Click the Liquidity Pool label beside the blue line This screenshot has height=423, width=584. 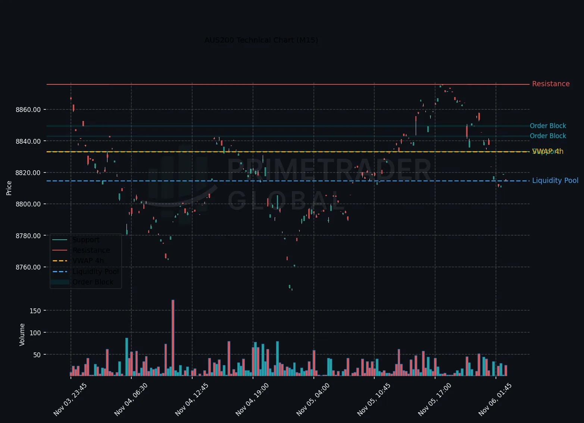pyautogui.click(x=555, y=181)
